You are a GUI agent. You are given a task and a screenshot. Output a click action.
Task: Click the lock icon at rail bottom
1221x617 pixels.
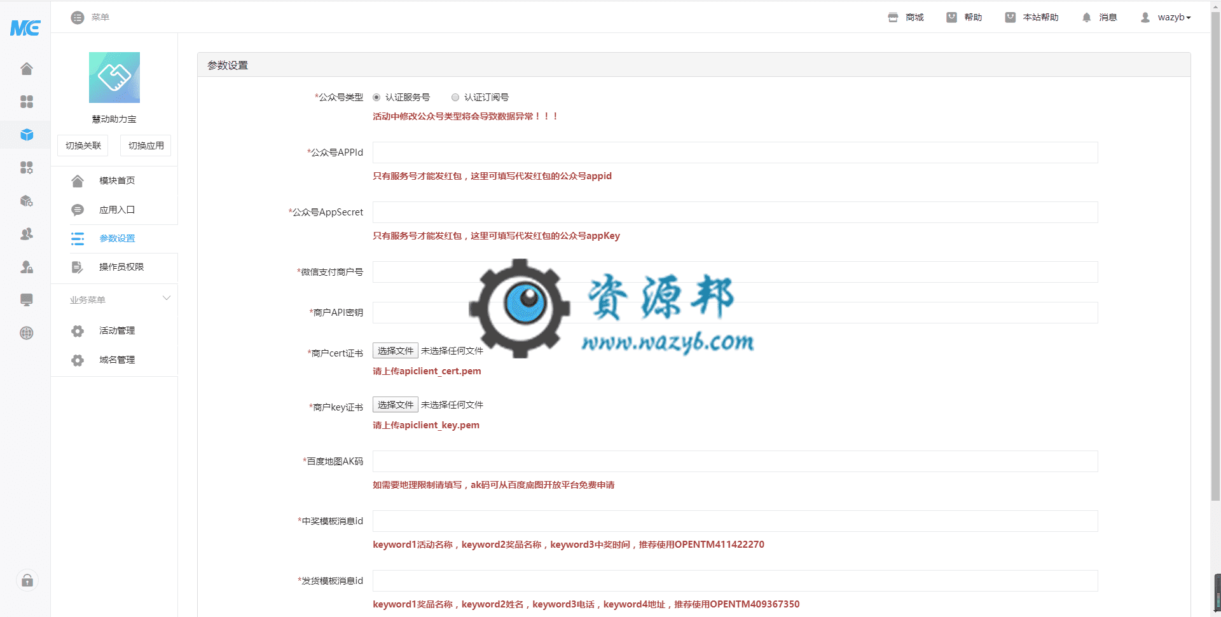pos(27,580)
